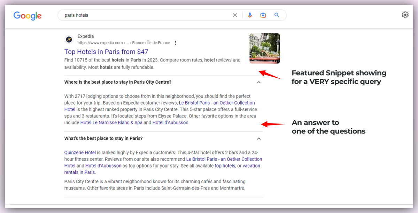Toggle 'What's the best place to stay in Paris?'
Screen dimensions: 418x213
(x=103, y=138)
